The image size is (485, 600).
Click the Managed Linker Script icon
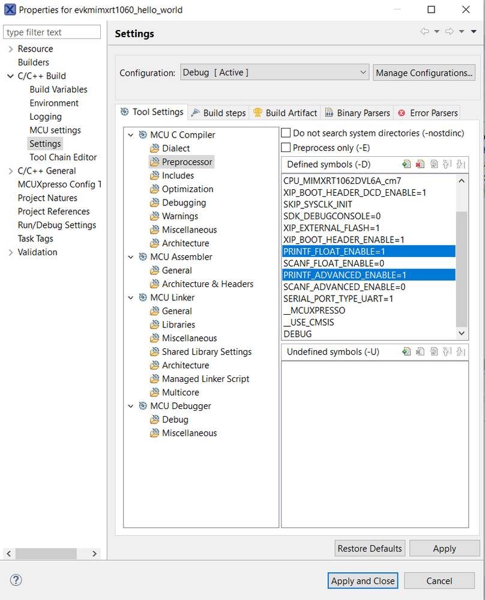154,379
